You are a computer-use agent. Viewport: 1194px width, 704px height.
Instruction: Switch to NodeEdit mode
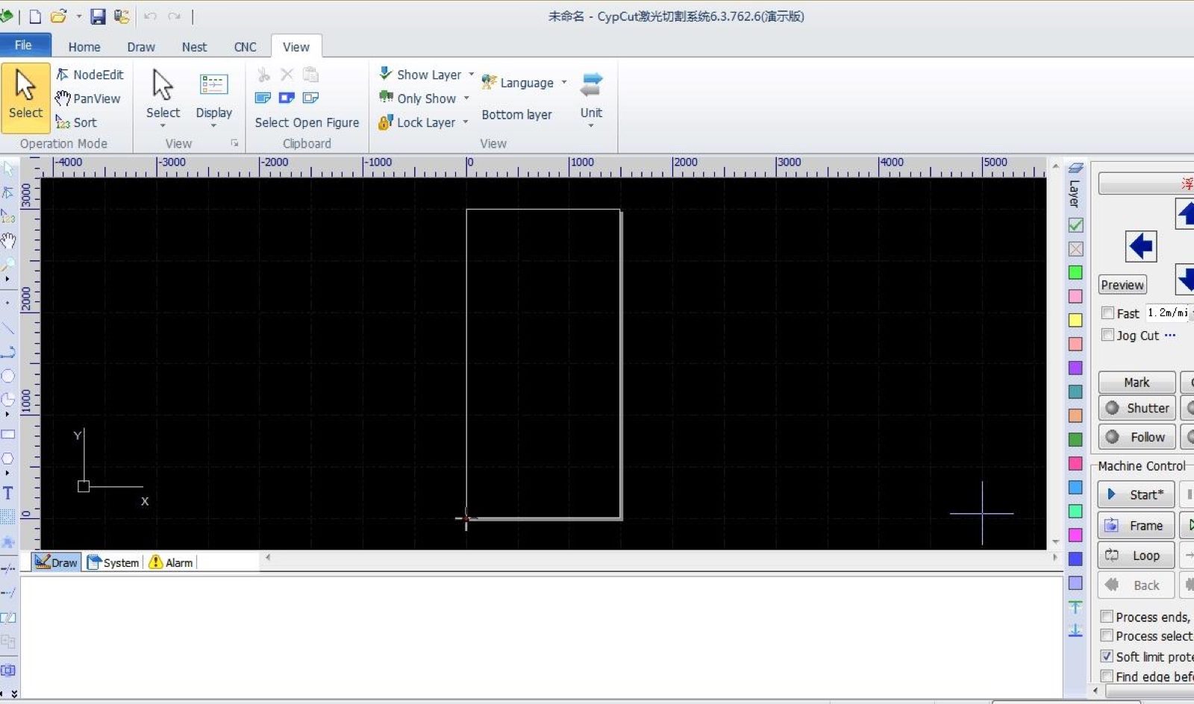point(90,75)
